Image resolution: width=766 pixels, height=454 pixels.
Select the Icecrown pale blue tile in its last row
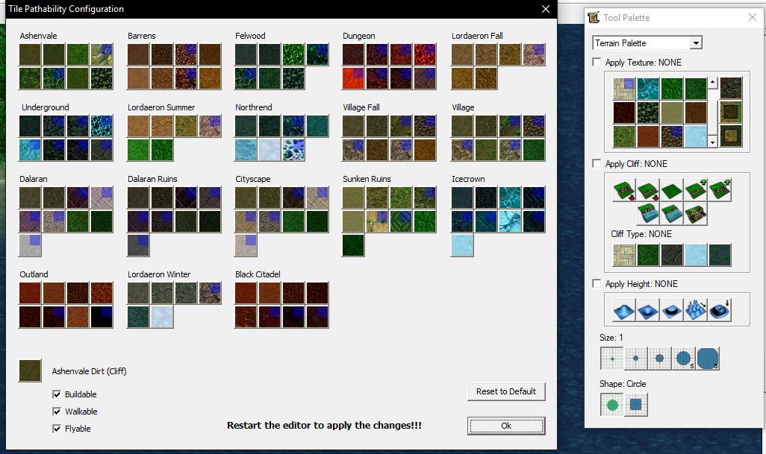click(x=462, y=245)
